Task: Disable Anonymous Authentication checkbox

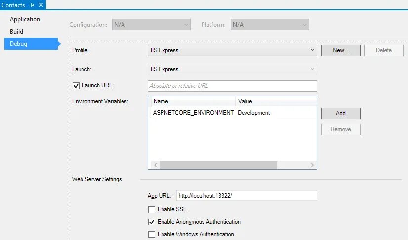Action: (152, 222)
